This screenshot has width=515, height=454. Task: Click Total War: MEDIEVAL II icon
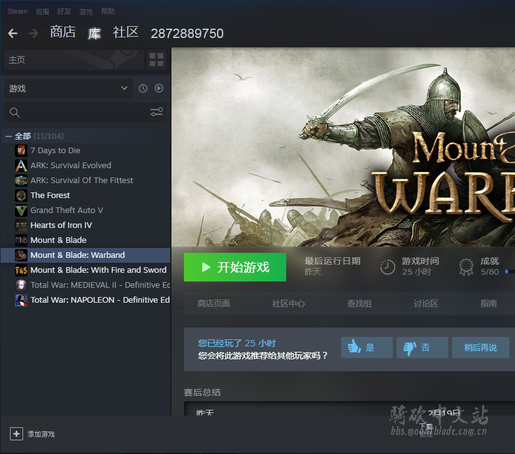(x=21, y=285)
